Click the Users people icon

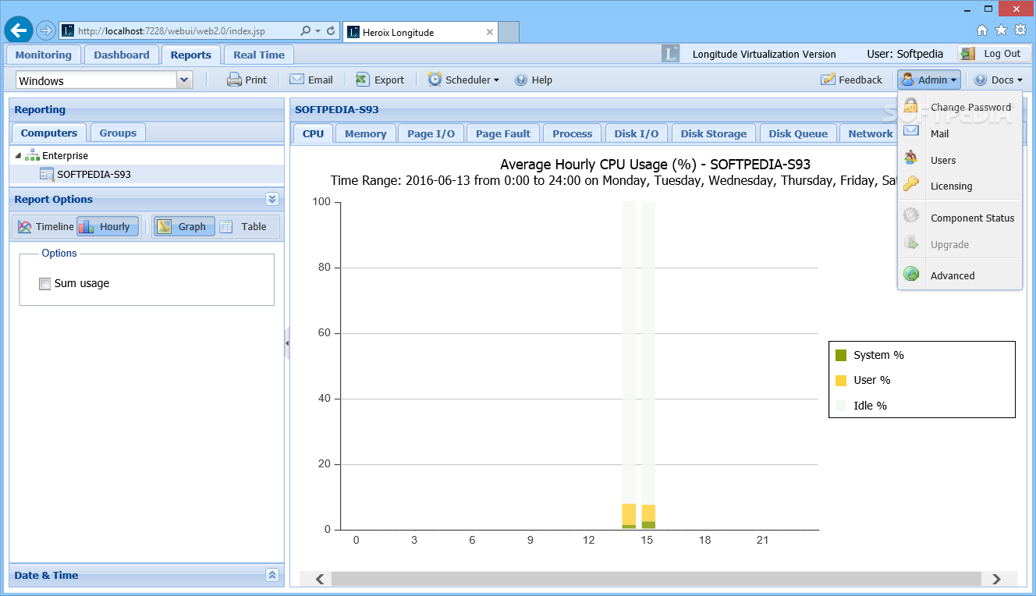[910, 158]
